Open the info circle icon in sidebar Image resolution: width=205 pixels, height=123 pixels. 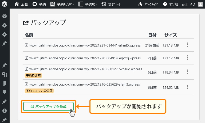5,111
